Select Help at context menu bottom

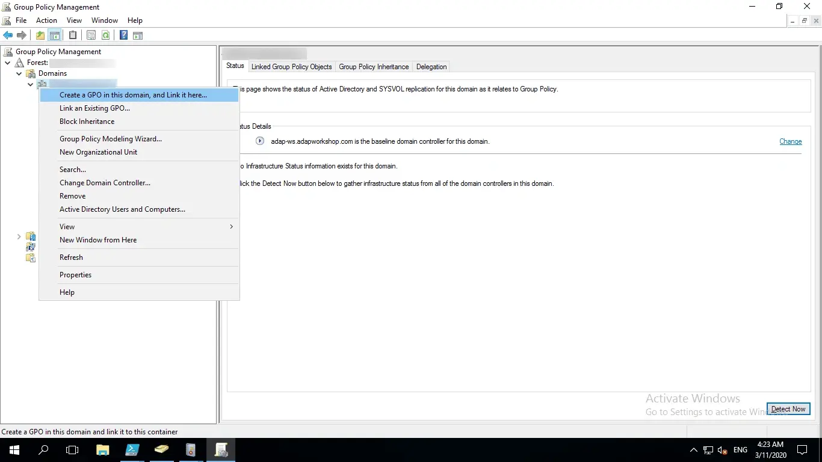pos(140,292)
